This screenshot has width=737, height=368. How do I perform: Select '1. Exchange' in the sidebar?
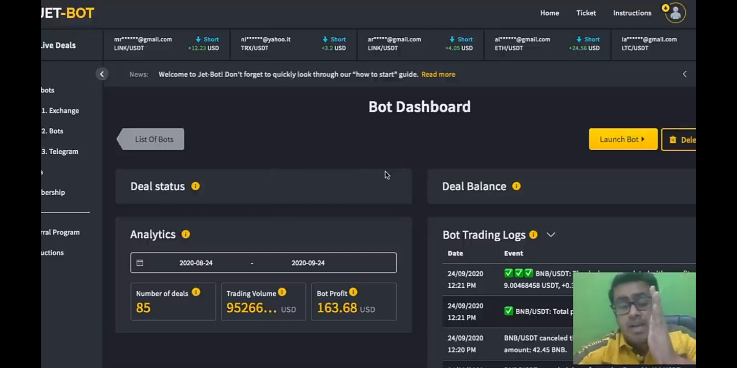[x=60, y=110]
